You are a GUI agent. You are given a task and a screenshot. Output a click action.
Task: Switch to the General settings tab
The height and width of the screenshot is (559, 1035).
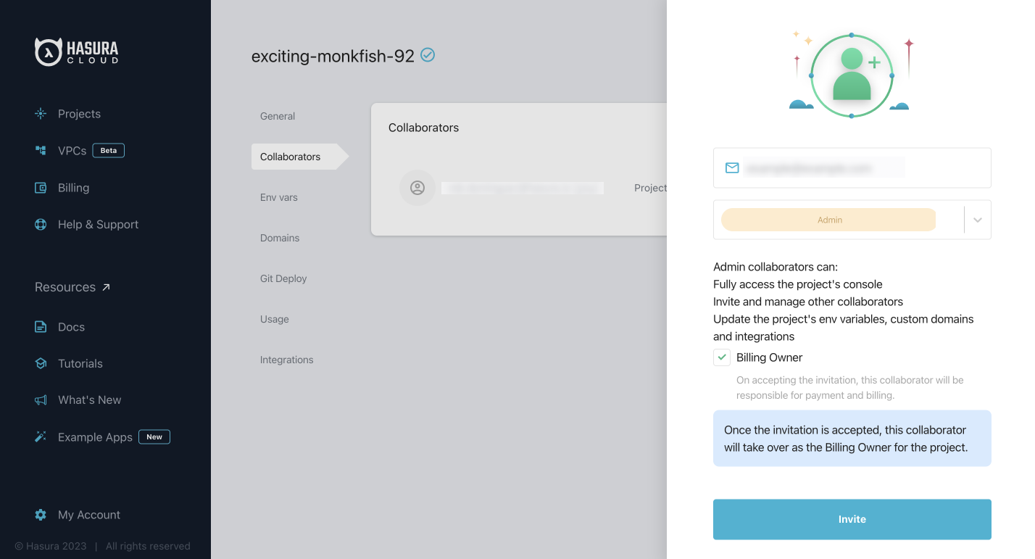click(278, 116)
